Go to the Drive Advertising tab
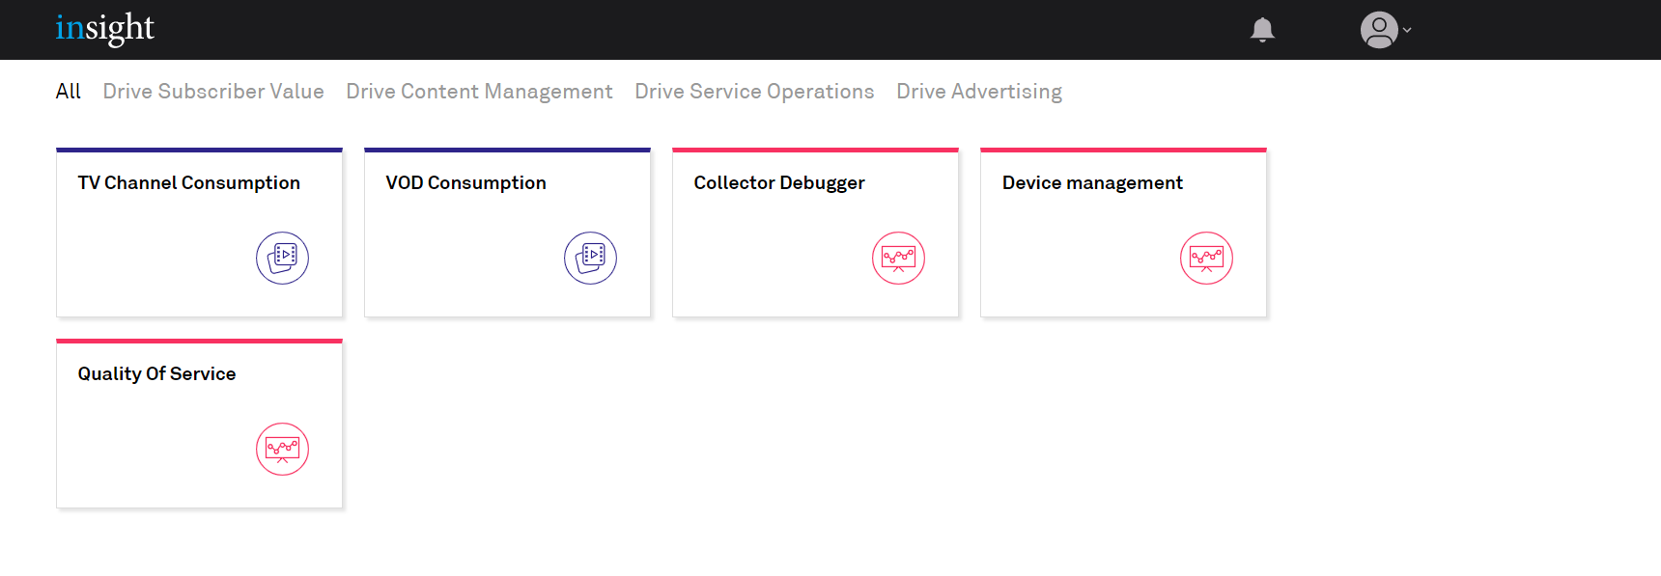 pos(979,92)
